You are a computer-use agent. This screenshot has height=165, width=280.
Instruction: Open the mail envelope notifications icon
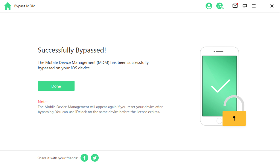[x=235, y=6]
